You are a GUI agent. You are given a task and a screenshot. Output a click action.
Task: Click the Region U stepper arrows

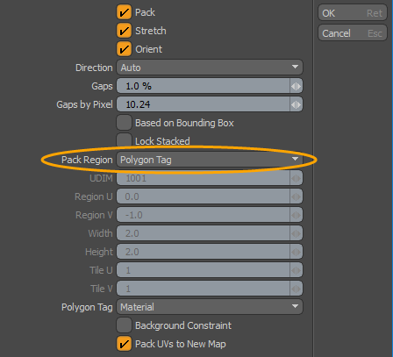(296, 196)
